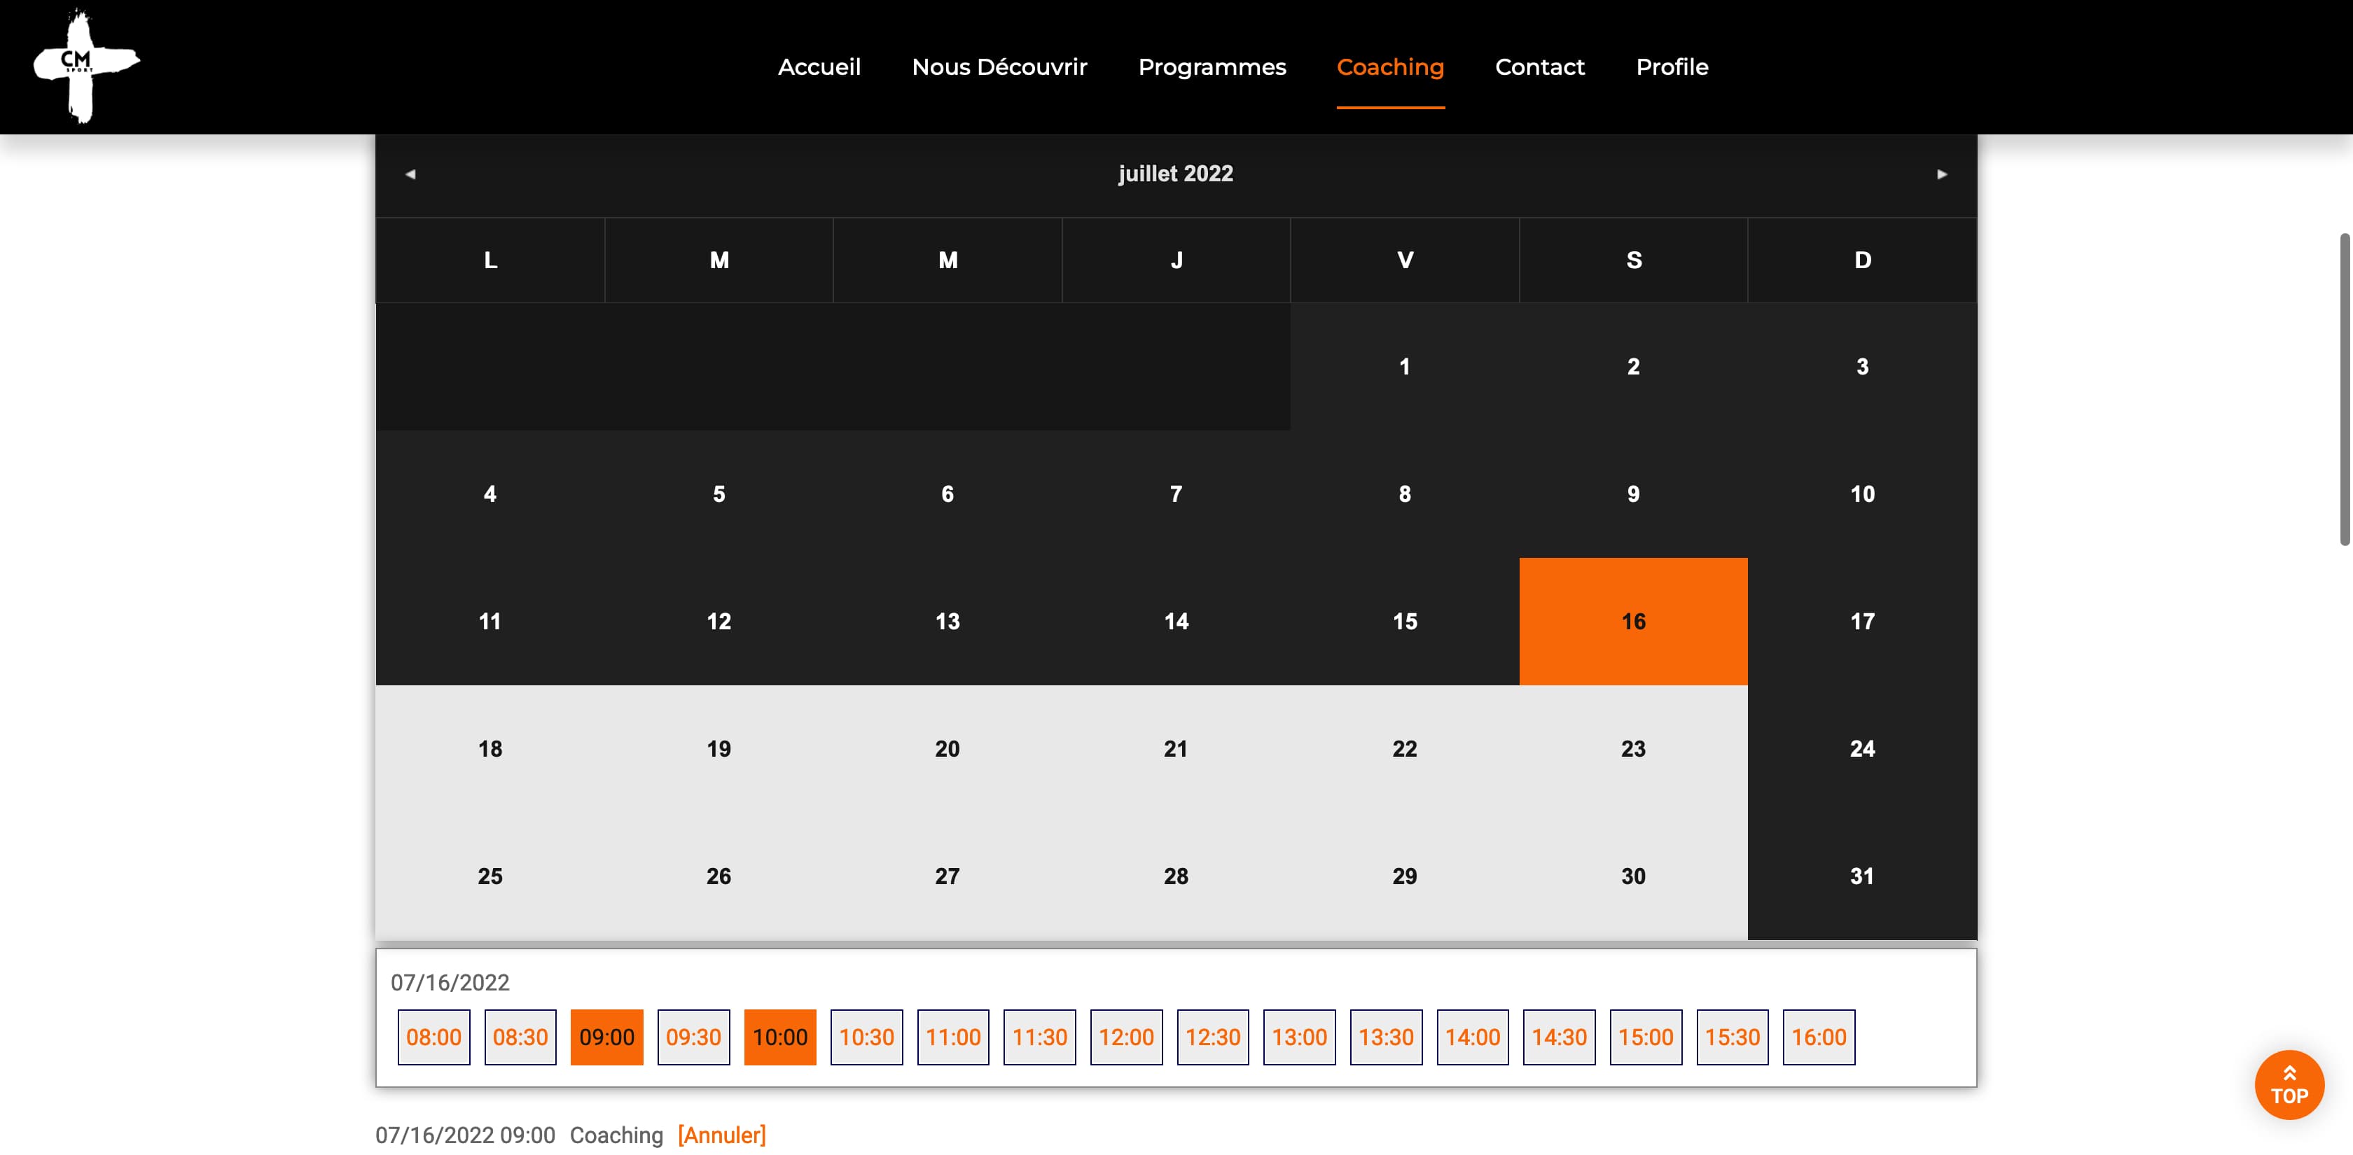The image size is (2353, 1155).
Task: Click the TOP scroll-to-top button
Action: (x=2290, y=1086)
